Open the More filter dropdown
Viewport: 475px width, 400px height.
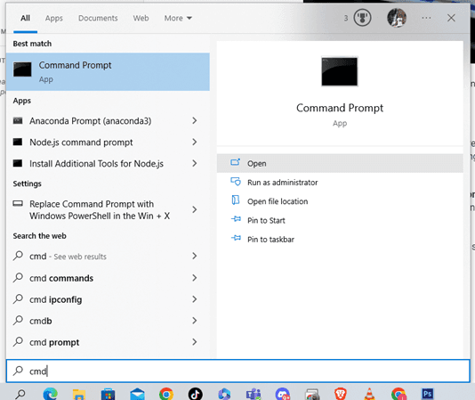point(178,18)
